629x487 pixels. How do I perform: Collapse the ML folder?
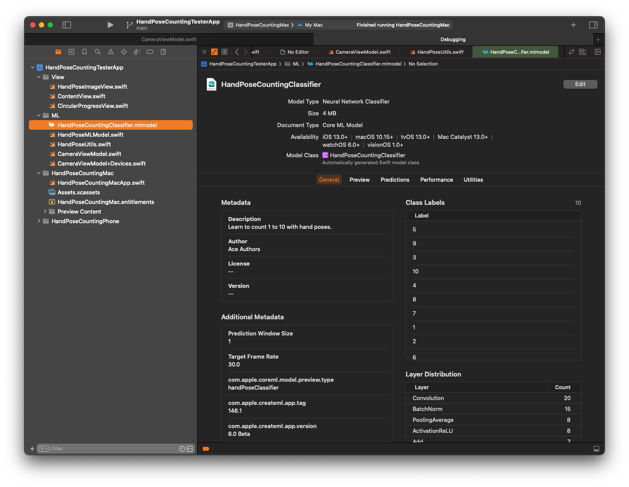click(39, 115)
